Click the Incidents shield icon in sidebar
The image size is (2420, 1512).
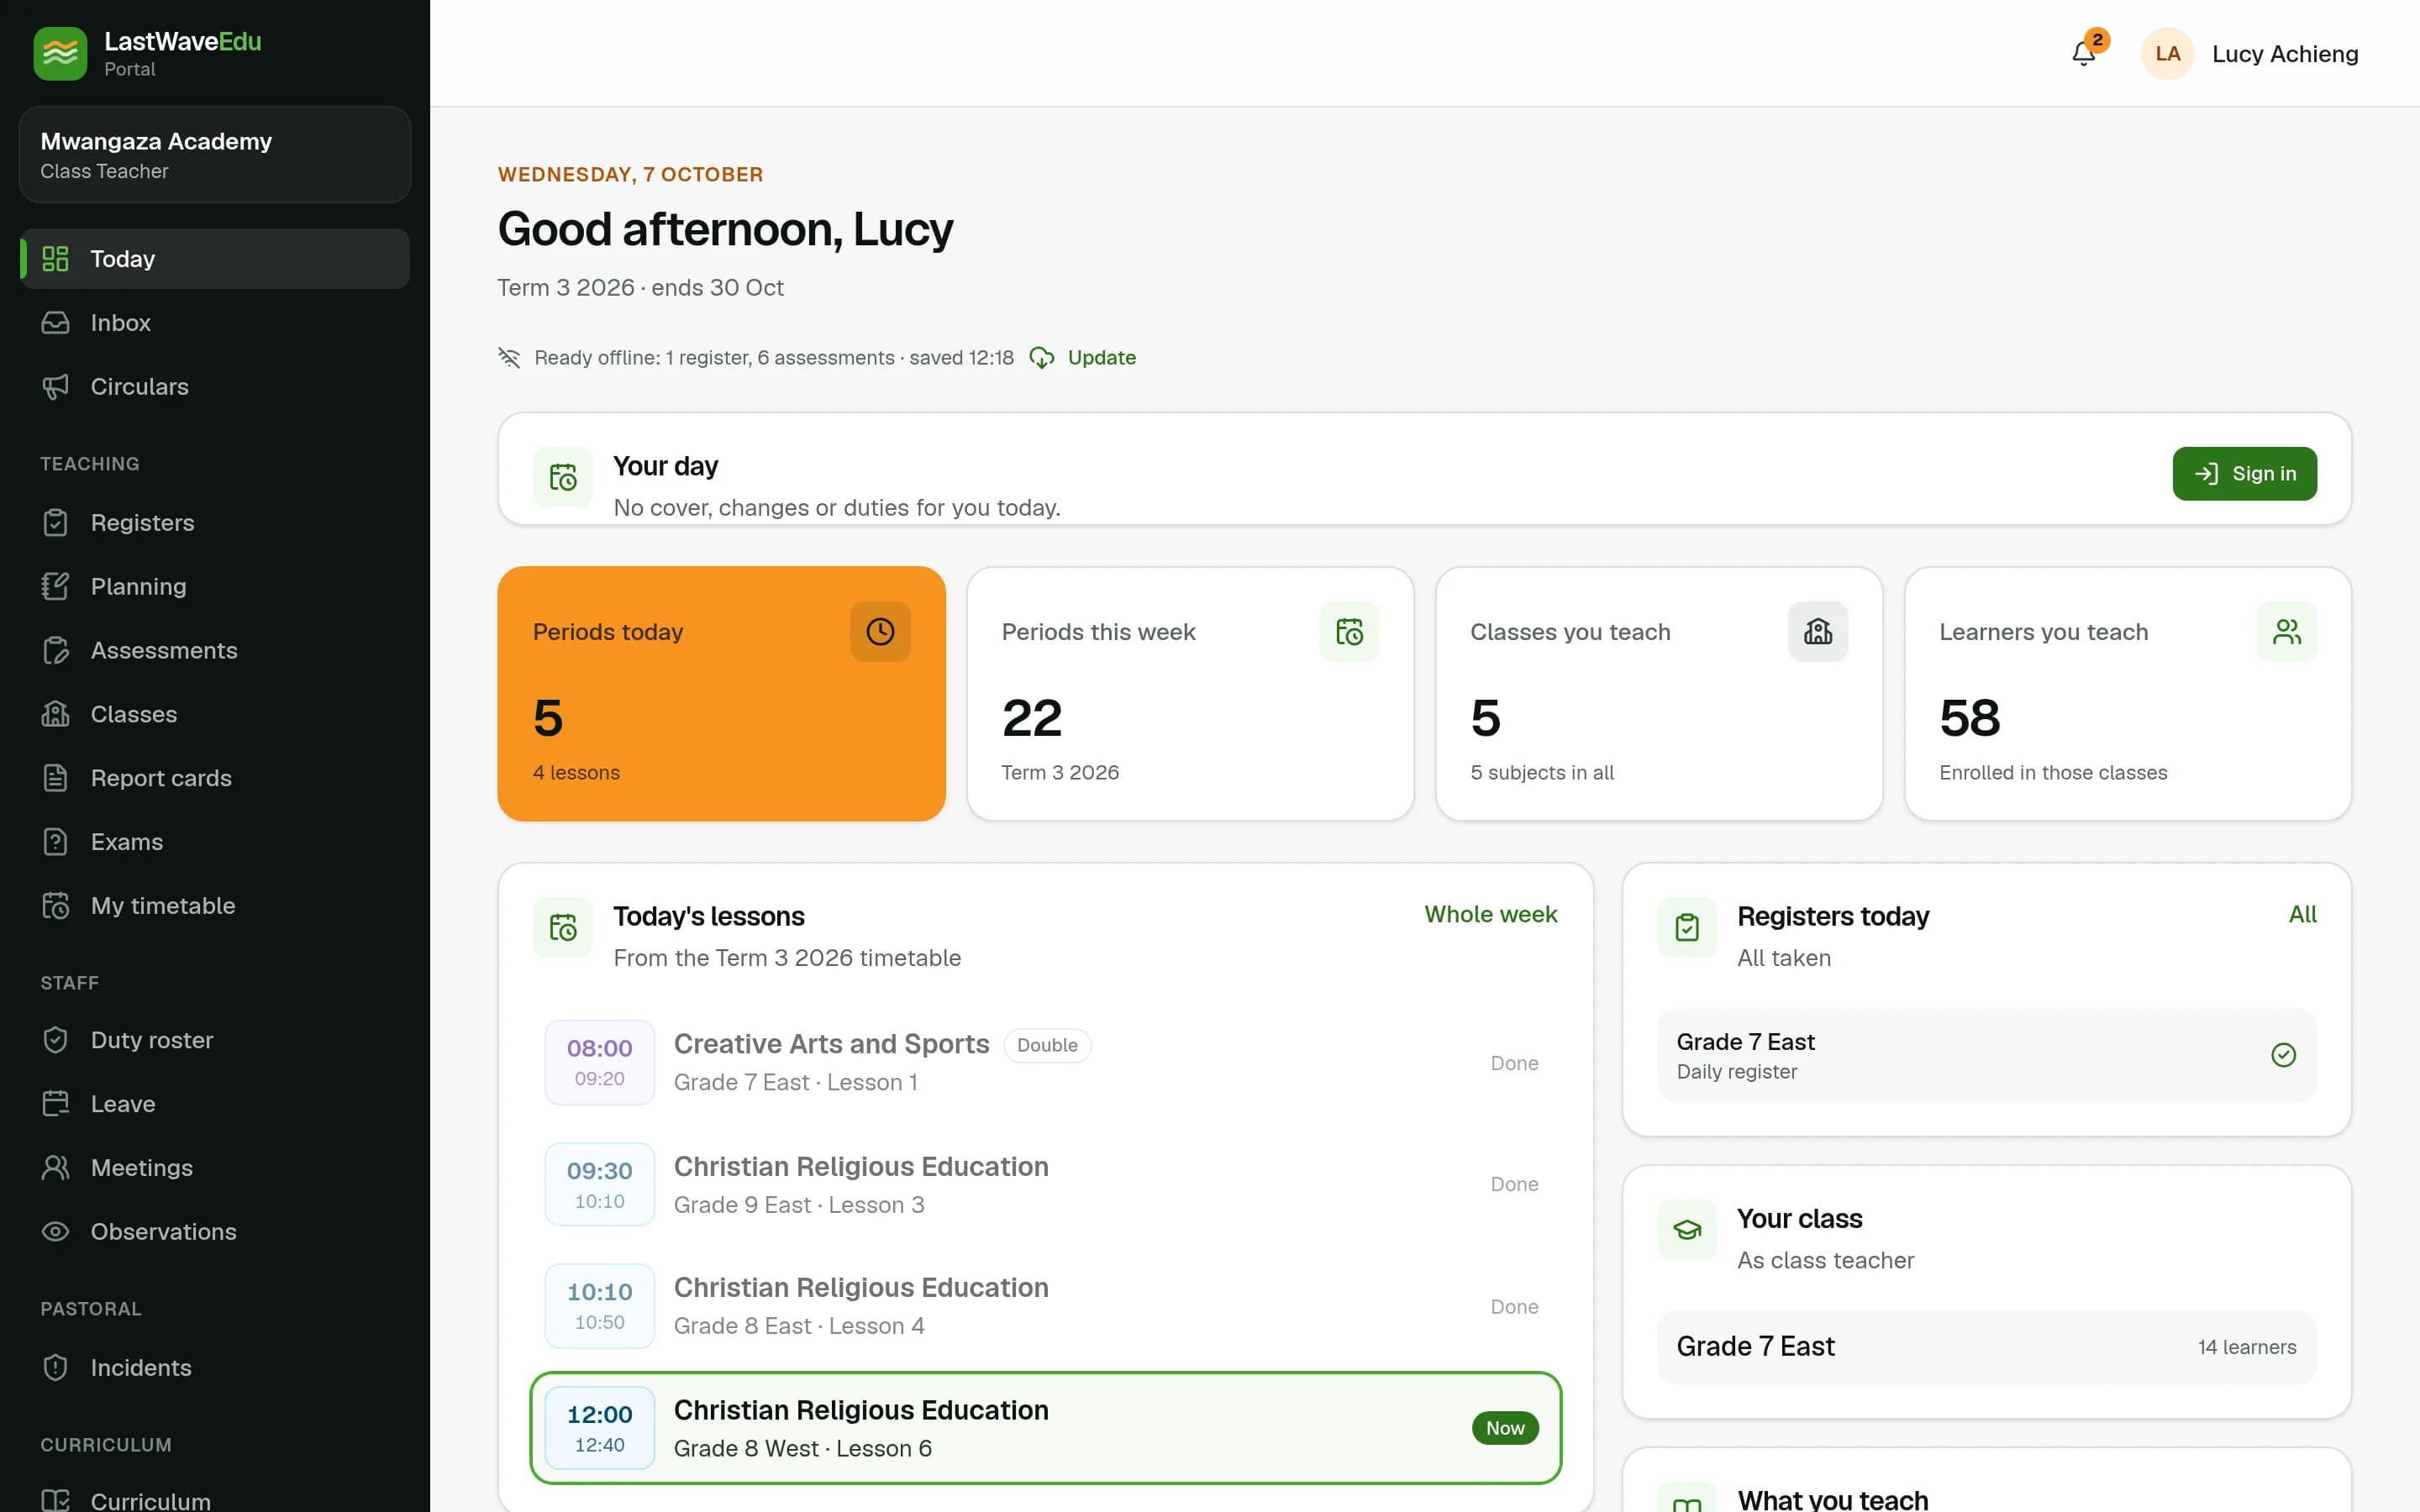tap(56, 1367)
